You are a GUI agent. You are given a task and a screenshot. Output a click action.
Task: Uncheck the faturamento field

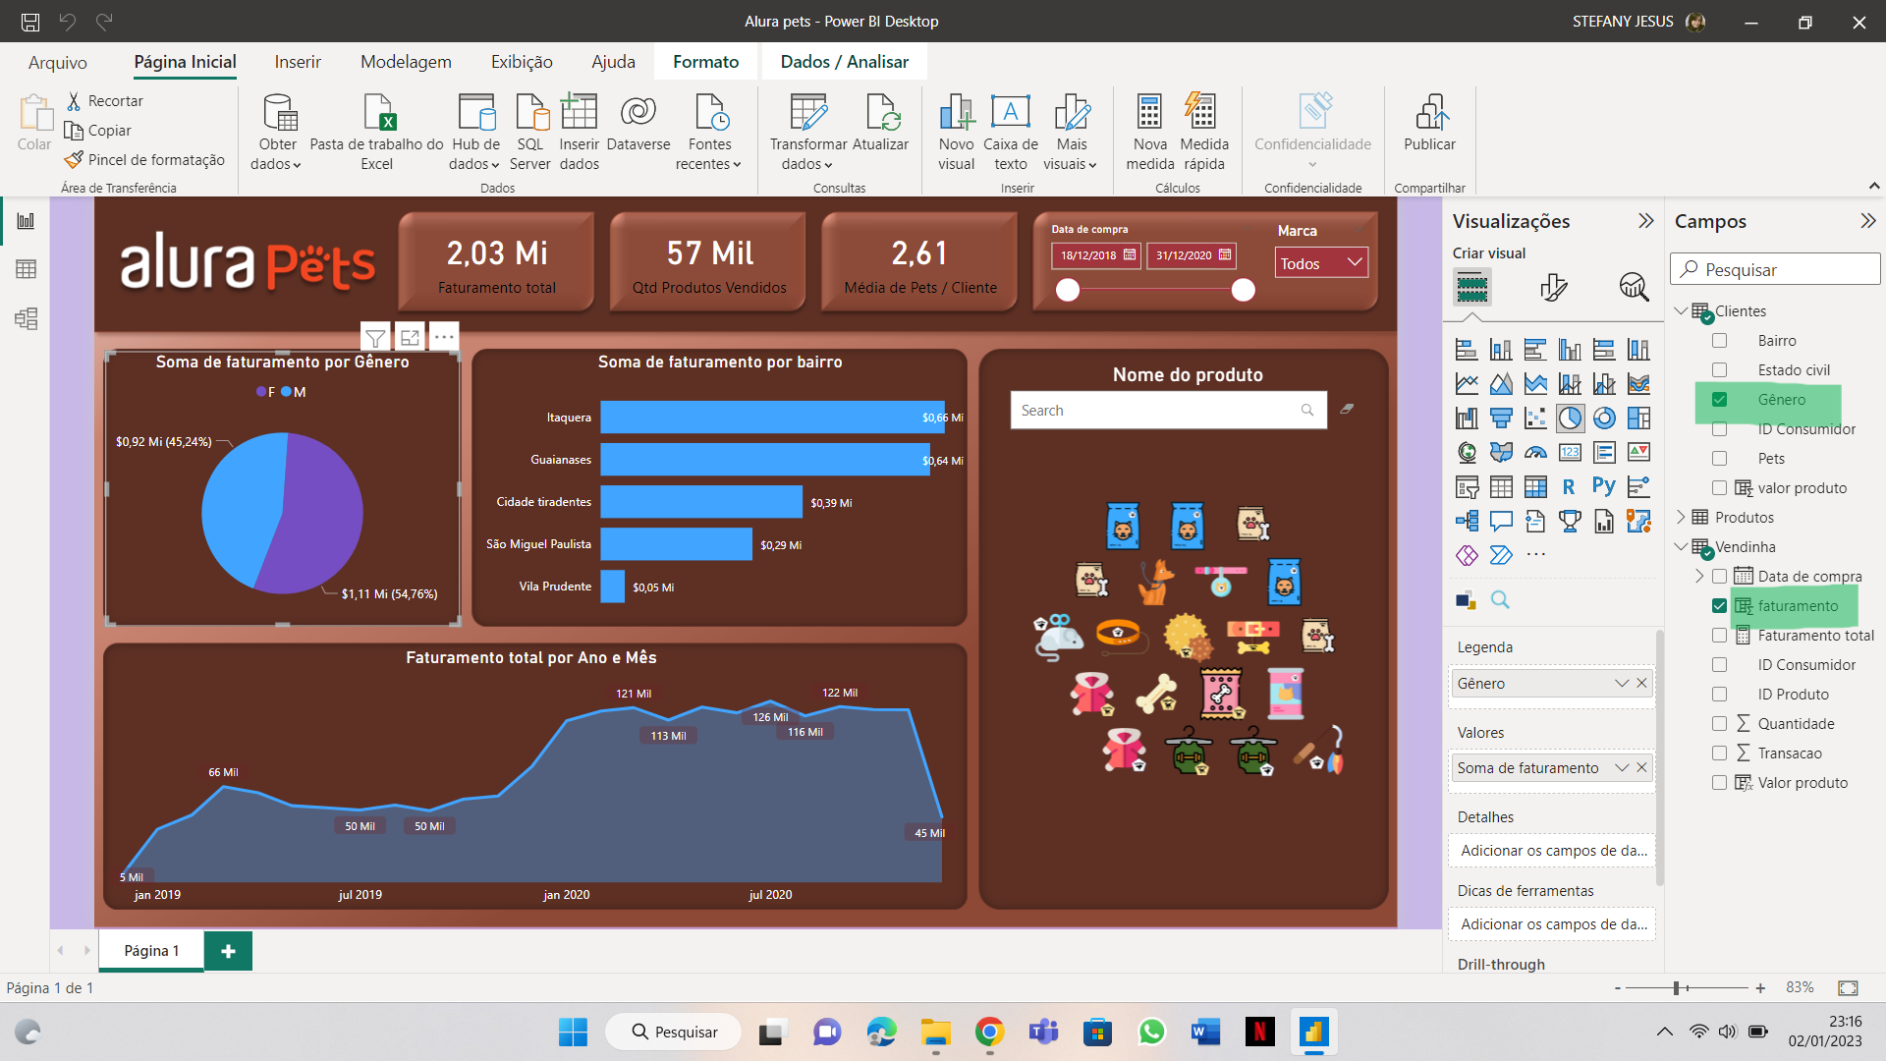point(1719,606)
